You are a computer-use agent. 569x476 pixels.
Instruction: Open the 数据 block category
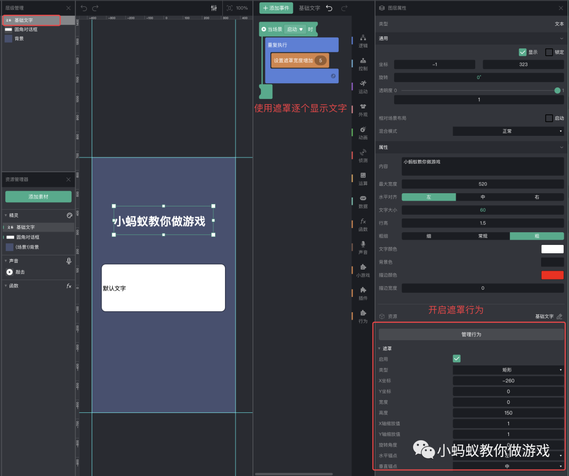pyautogui.click(x=363, y=202)
